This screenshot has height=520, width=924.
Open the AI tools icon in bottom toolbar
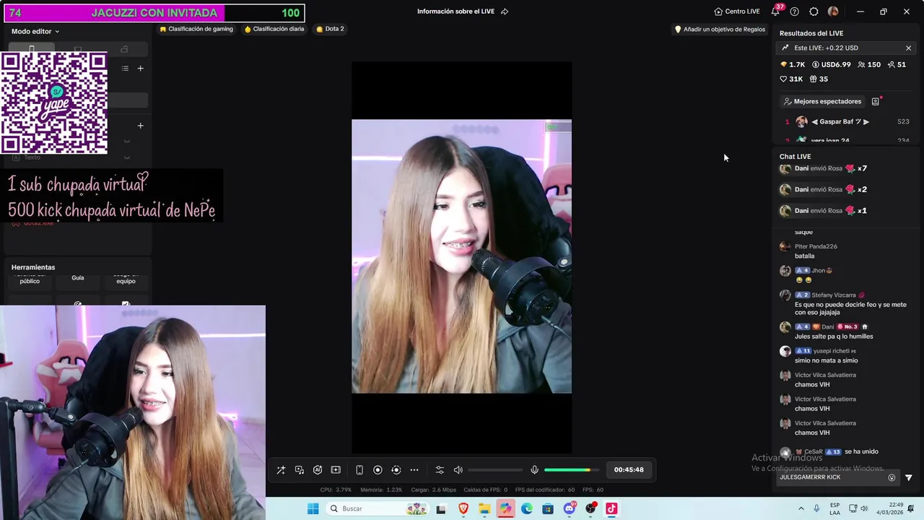tap(318, 470)
